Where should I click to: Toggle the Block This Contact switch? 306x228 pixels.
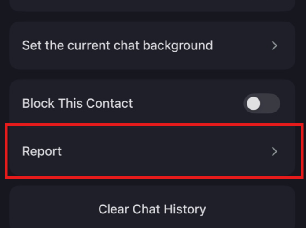point(262,104)
